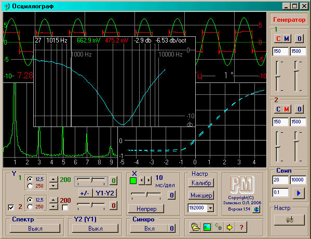This screenshot has width=311, height=239.
Task: Click the 0 button beside Синхро Вкл
Action: 172,229
